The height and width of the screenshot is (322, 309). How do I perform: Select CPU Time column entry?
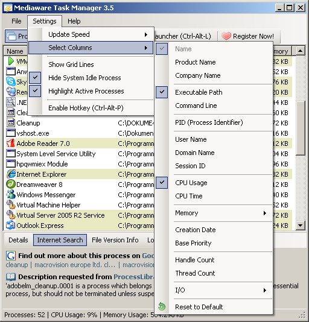click(x=214, y=196)
